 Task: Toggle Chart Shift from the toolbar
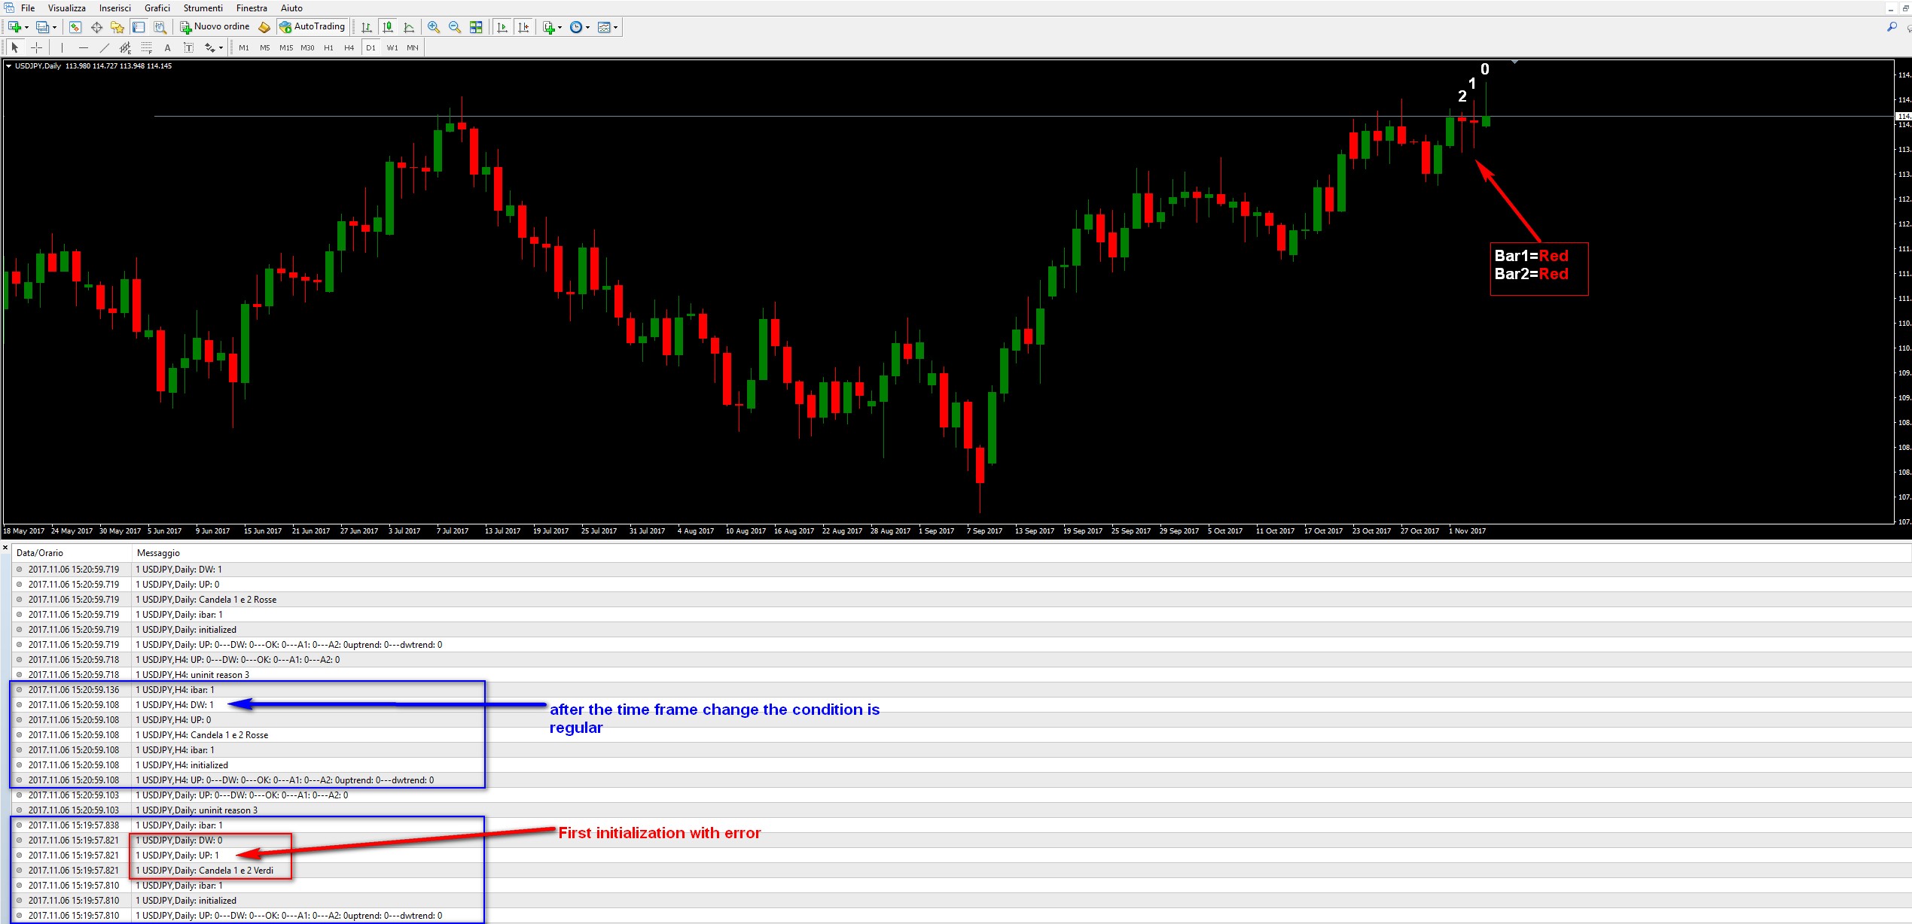pyautogui.click(x=523, y=27)
